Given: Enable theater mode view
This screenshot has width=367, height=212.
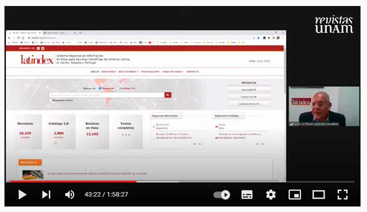Looking at the screenshot, I should (x=319, y=195).
